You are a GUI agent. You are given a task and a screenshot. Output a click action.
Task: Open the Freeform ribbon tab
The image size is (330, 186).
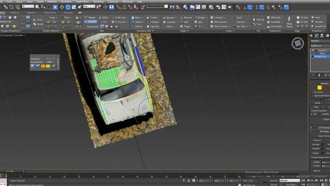tap(14, 12)
